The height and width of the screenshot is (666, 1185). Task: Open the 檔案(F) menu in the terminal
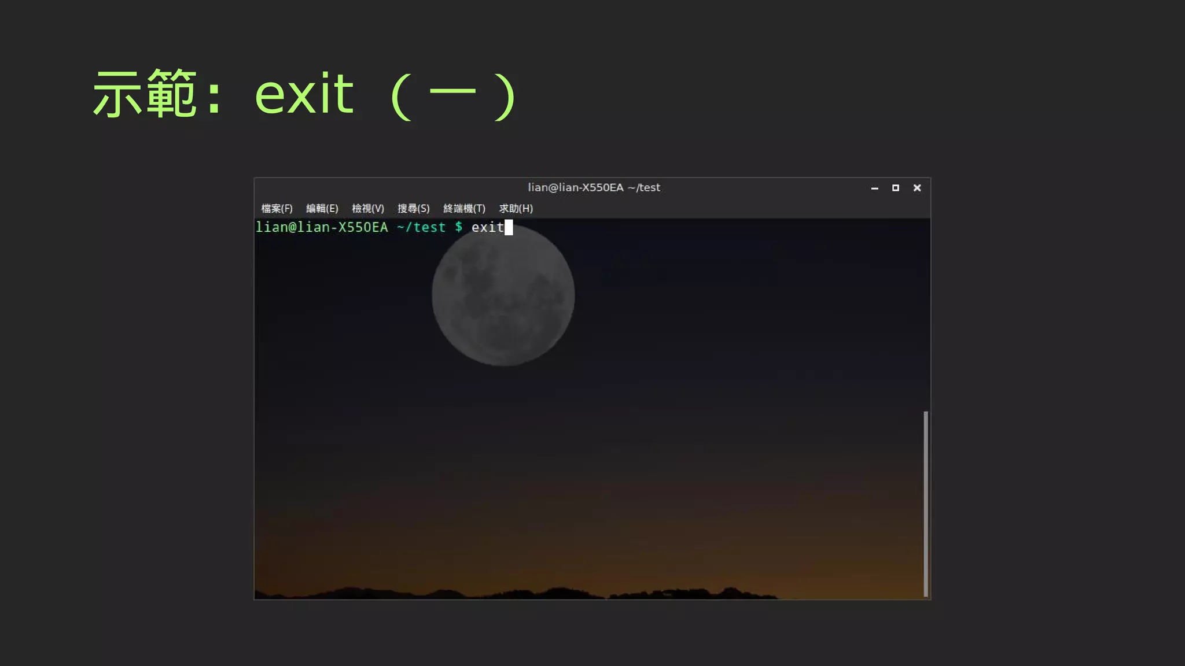277,209
